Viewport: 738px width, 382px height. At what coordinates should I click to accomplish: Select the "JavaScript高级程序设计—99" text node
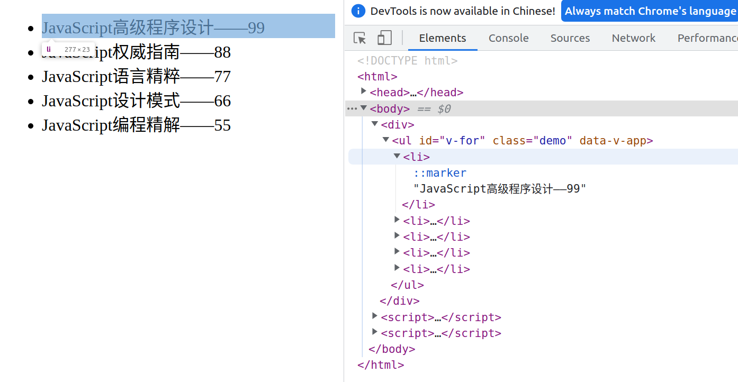pos(500,189)
